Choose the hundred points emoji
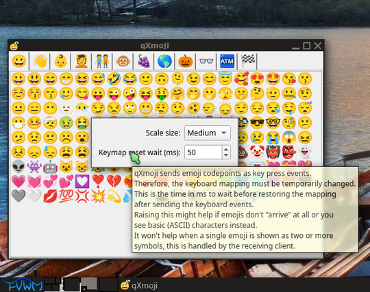 coord(66,196)
